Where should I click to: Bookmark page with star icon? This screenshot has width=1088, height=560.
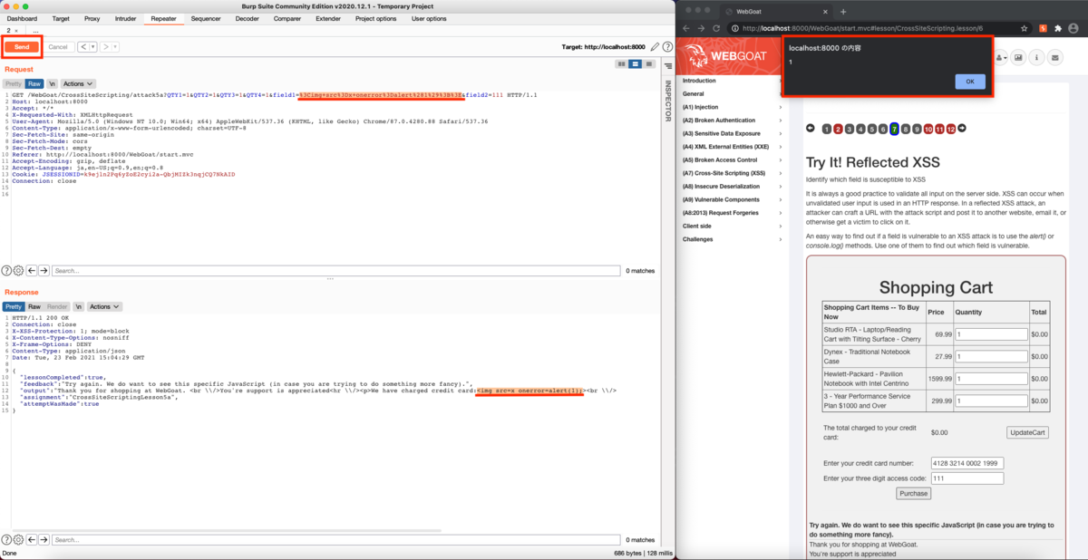[x=1025, y=28]
